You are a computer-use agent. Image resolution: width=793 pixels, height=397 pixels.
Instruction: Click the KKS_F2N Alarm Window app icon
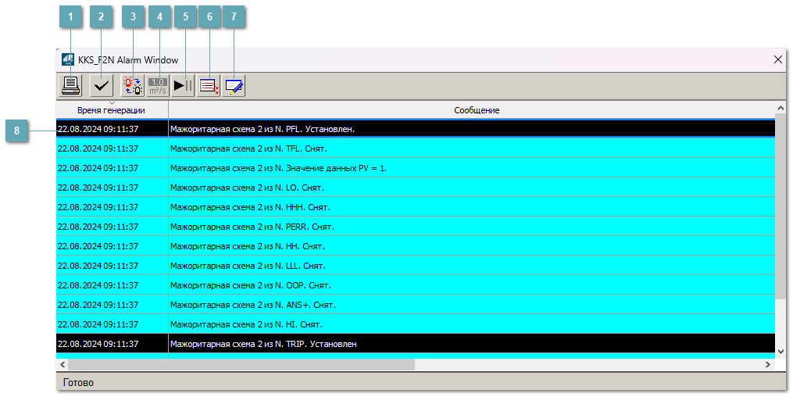67,59
